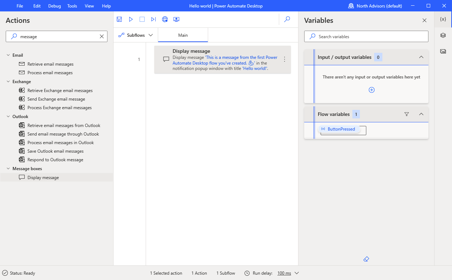Toggle the Variables pane curly-brace icon
452x280 pixels.
[x=443, y=19]
